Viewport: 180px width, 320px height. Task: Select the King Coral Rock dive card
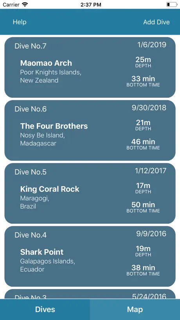pyautogui.click(x=90, y=193)
